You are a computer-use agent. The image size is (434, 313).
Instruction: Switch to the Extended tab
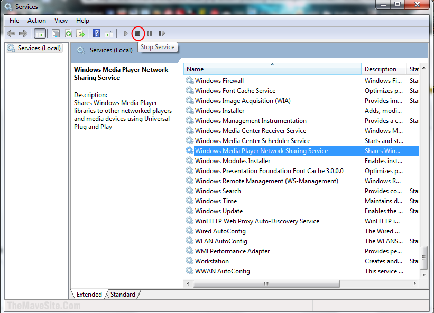89,295
